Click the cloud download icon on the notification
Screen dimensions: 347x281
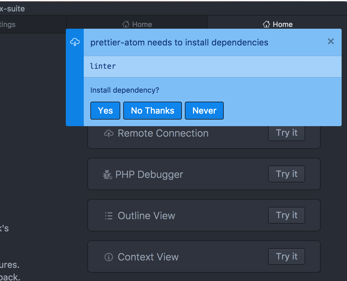[75, 42]
